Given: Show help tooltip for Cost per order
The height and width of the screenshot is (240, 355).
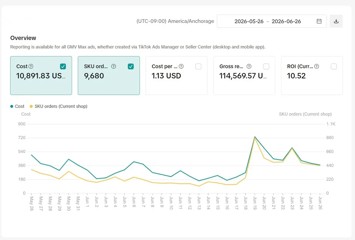Looking at the screenshot, I should click(x=181, y=66).
